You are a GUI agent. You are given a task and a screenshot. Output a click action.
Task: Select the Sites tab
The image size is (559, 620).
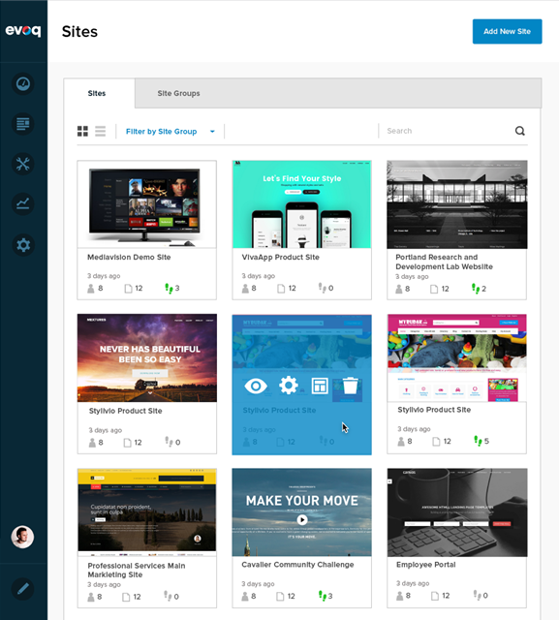[x=97, y=93]
